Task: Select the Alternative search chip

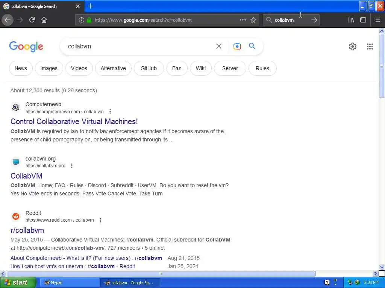Action: click(113, 68)
